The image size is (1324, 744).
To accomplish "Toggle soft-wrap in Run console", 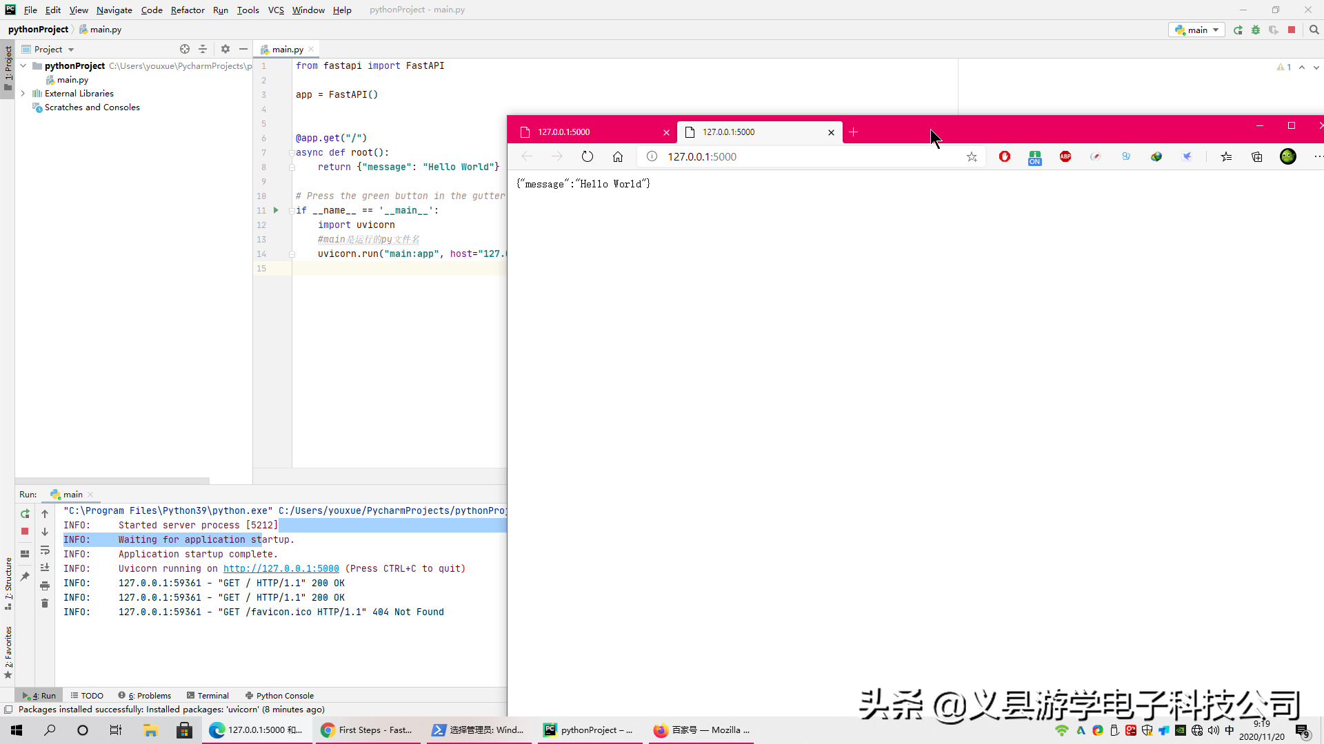I will point(45,550).
